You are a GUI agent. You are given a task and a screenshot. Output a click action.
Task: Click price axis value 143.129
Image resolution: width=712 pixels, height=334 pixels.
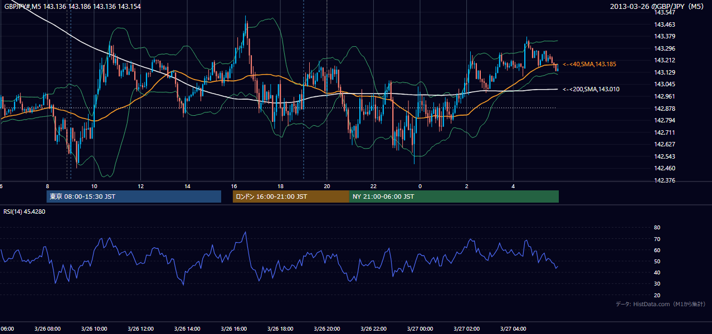click(665, 72)
